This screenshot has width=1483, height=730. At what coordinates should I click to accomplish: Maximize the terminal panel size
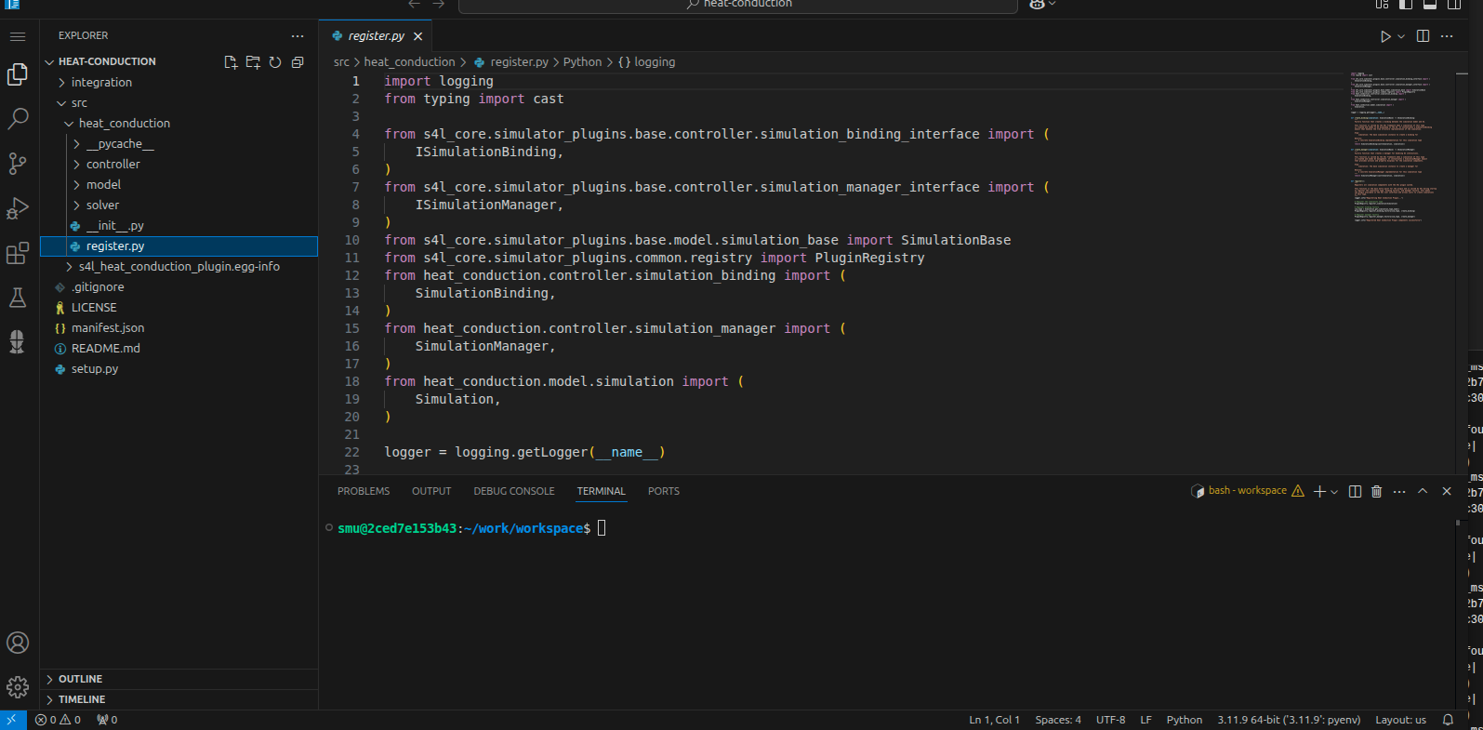[x=1423, y=491]
